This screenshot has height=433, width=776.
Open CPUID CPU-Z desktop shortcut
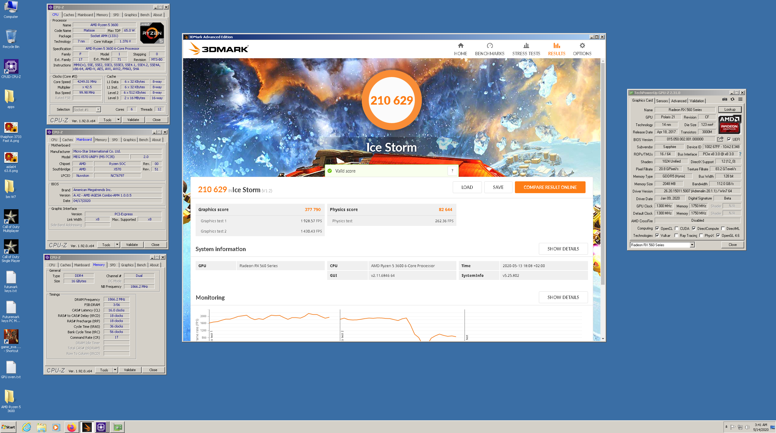click(x=11, y=69)
